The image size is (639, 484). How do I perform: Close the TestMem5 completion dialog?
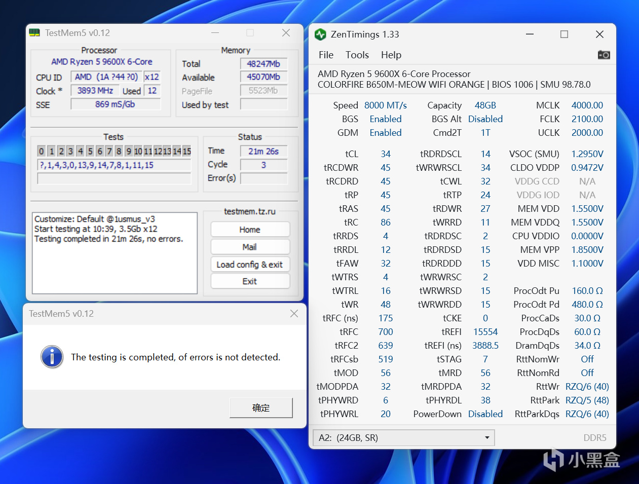[x=294, y=314]
